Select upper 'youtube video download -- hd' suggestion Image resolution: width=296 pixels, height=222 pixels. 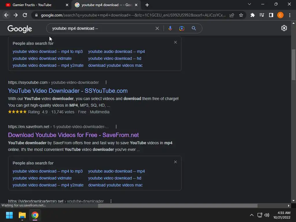[x=114, y=58]
